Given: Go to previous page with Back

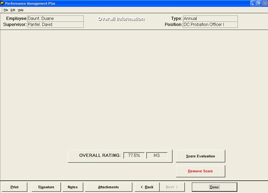Looking at the screenshot, I should [147, 187].
